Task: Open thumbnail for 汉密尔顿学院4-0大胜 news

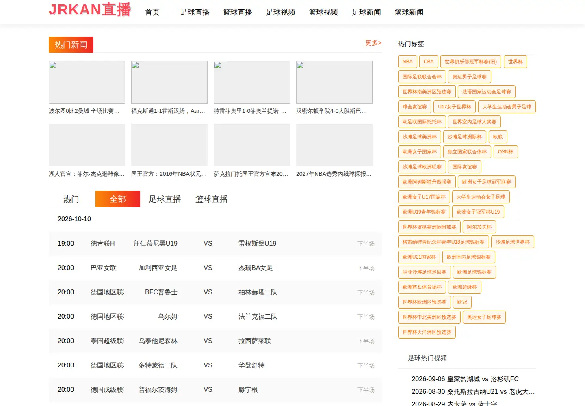Action: pos(334,82)
